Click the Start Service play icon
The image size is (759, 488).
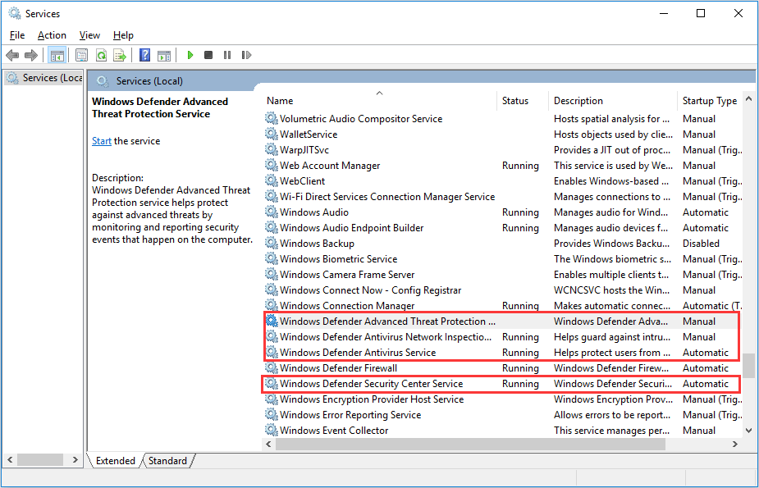tap(190, 55)
